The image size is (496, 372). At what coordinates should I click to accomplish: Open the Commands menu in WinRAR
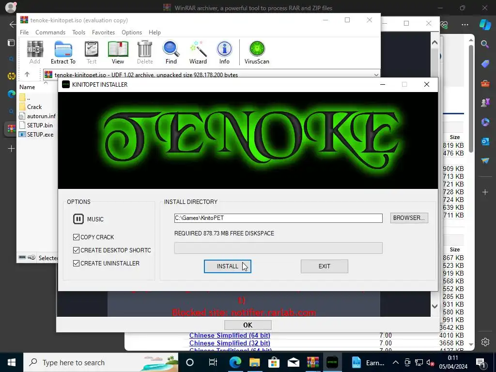pos(50,32)
